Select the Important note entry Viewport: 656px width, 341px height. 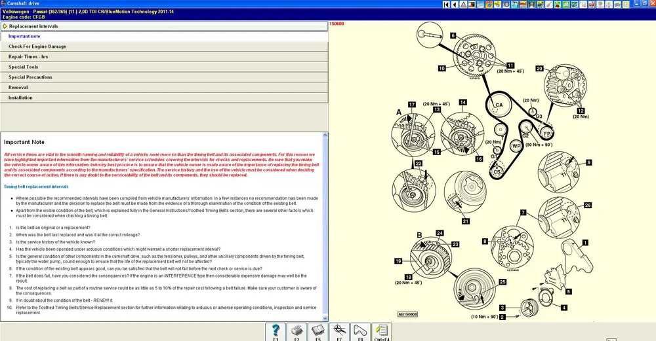(164, 36)
